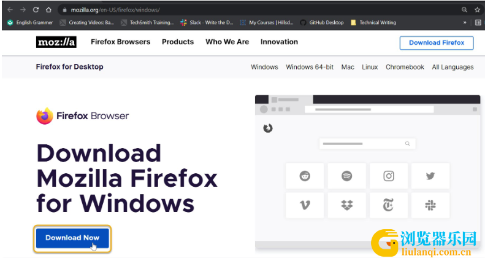This screenshot has width=485, height=258.
Task: Click the padlock site security icon
Action: point(64,10)
